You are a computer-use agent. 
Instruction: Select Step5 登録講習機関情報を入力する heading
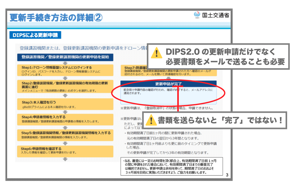point(66,133)
